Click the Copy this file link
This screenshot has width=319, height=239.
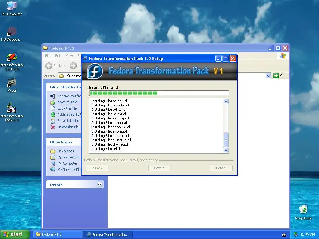67,108
